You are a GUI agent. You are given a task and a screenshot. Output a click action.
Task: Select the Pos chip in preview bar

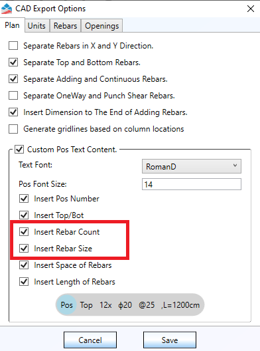(x=66, y=305)
